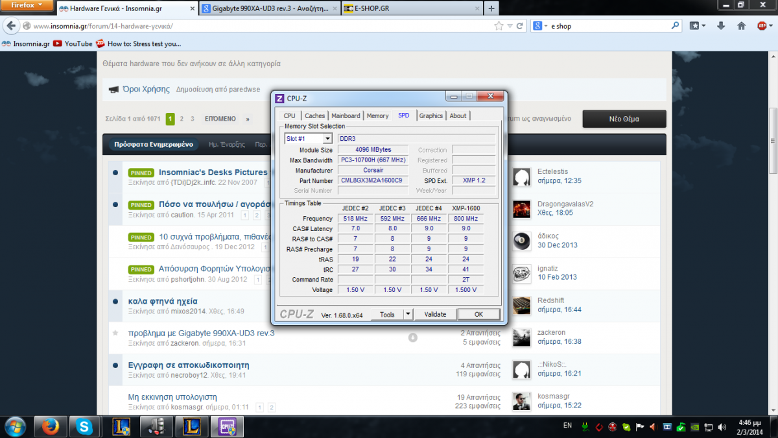Screen dimensions: 778x438
Task: Open the Insomniac's Desks Pictures topic
Action: coord(213,172)
